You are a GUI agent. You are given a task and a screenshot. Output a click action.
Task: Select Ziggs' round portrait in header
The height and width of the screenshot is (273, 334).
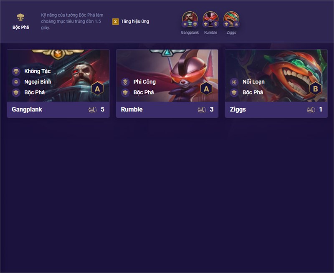(231, 19)
